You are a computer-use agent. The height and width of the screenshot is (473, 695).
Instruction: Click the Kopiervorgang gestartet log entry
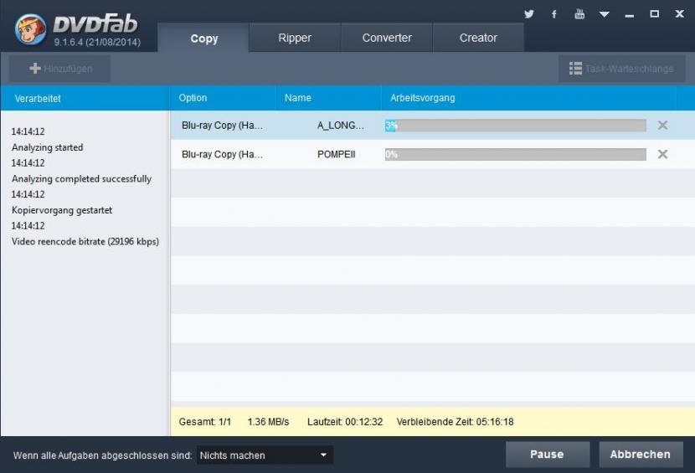coord(62,210)
